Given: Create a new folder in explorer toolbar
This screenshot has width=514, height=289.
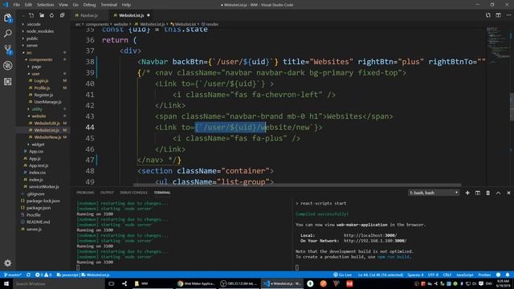Looking at the screenshot, I should click(x=42, y=15).
